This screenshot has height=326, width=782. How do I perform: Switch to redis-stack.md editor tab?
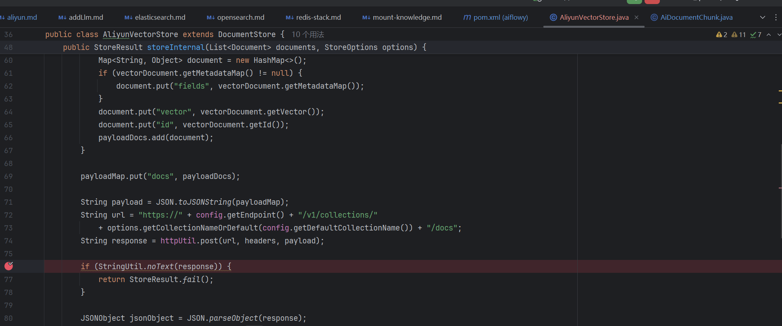(x=318, y=17)
